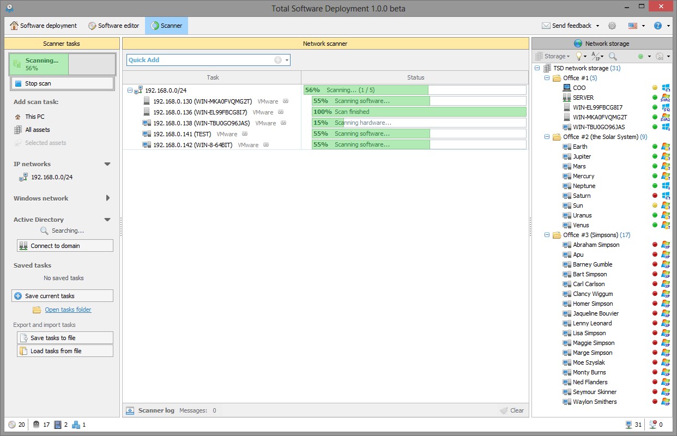Screen dimensions: 677x436
Task: Open settings via the gear icon
Action: 612,26
